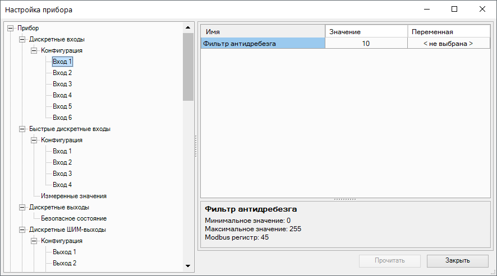Select Вход 6 in discrete inputs
This screenshot has height=276, width=497.
click(x=62, y=118)
